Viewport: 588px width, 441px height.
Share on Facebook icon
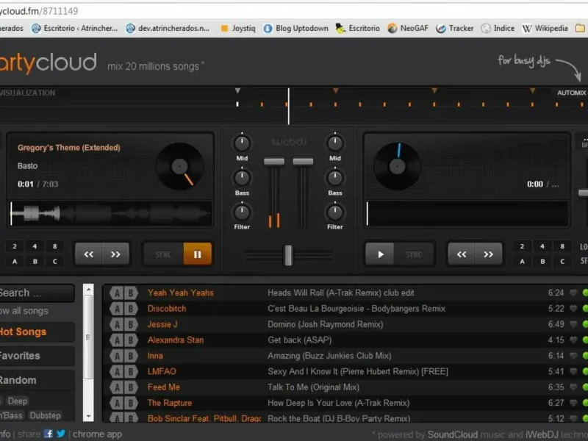pyautogui.click(x=49, y=434)
